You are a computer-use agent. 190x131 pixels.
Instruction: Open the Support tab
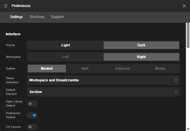click(x=57, y=17)
